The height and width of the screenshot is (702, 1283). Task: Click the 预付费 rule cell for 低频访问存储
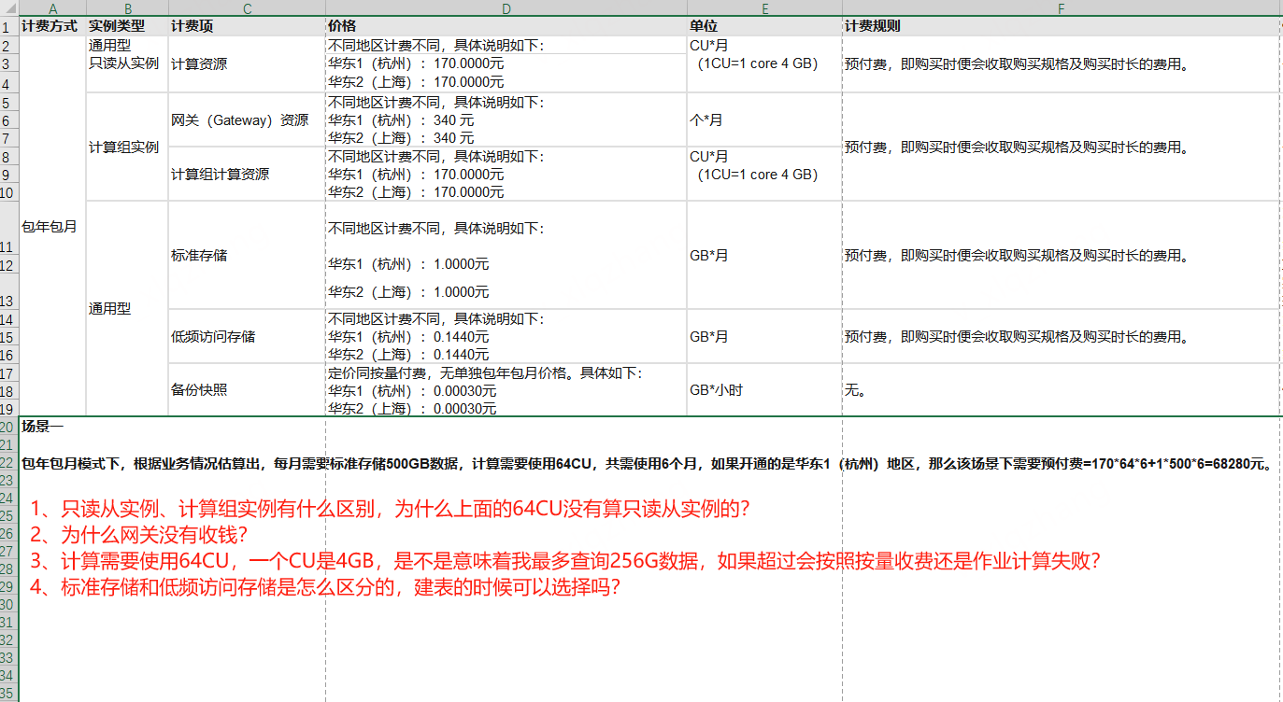[x=1062, y=336]
